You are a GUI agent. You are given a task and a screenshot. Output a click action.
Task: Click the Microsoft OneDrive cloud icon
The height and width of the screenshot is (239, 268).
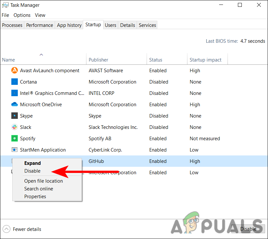pos(15,104)
